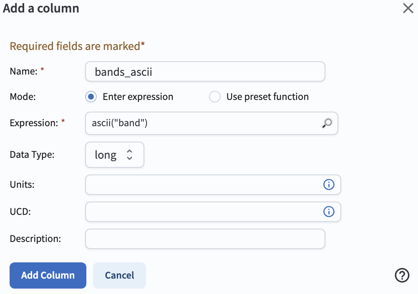The image size is (418, 294).
Task: Focus the Name field containing bands_ascii
Action: (204, 72)
